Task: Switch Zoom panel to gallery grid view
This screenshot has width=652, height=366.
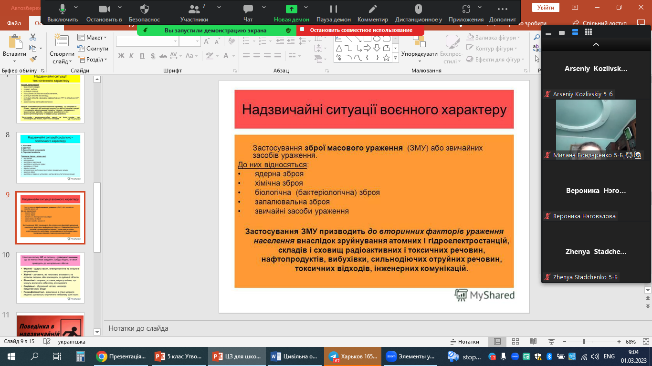Action: coord(589,32)
